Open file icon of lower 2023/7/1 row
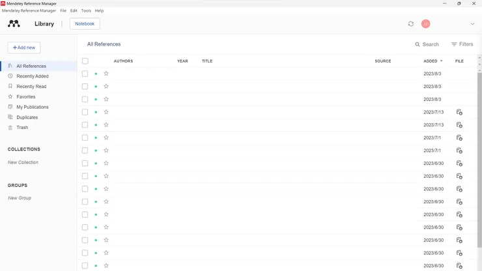This screenshot has width=482, height=271. pyautogui.click(x=459, y=150)
